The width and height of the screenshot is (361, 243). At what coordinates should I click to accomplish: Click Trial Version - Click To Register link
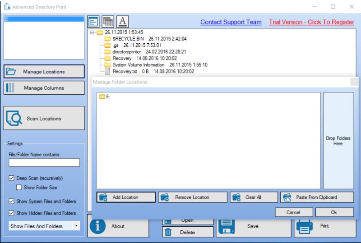pos(311,22)
